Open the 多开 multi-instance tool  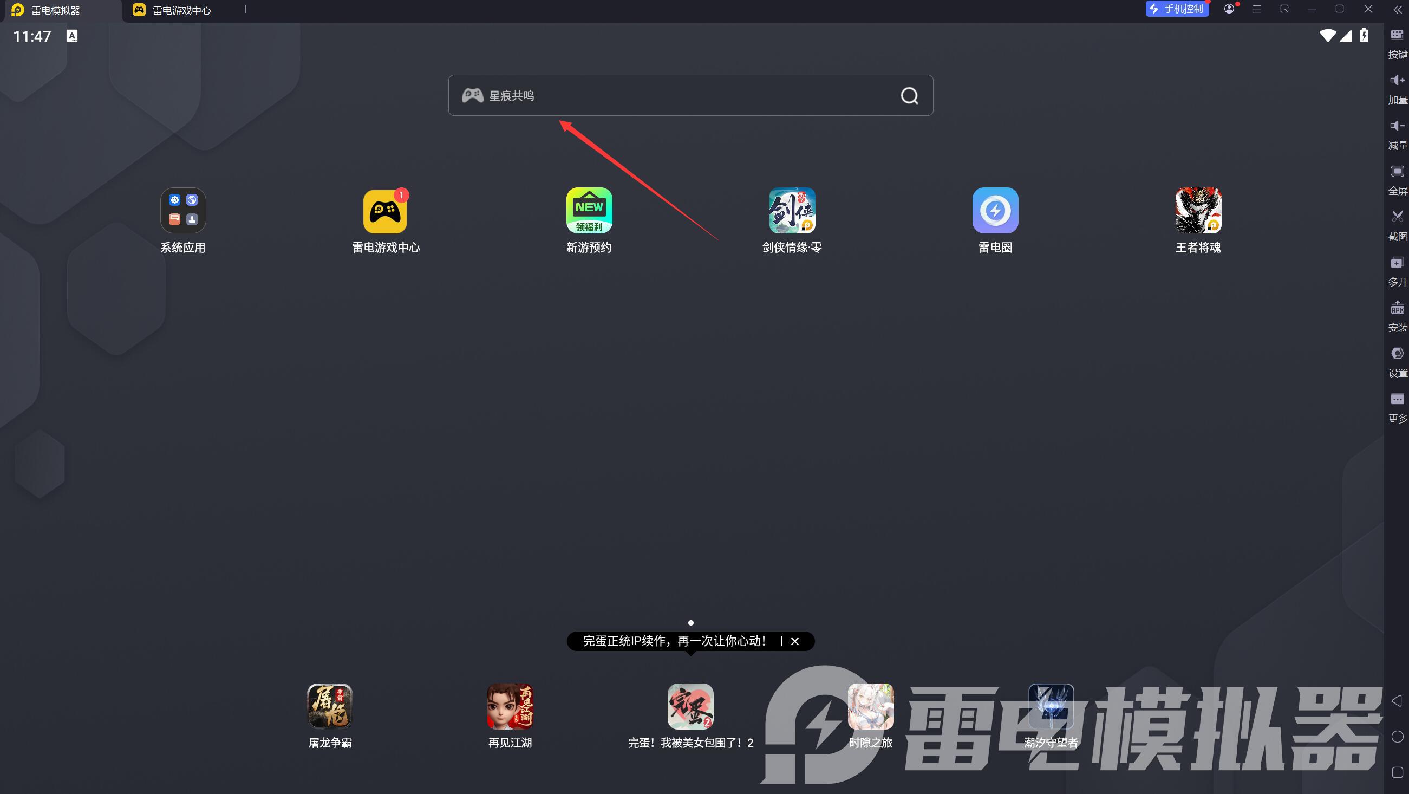tap(1397, 263)
